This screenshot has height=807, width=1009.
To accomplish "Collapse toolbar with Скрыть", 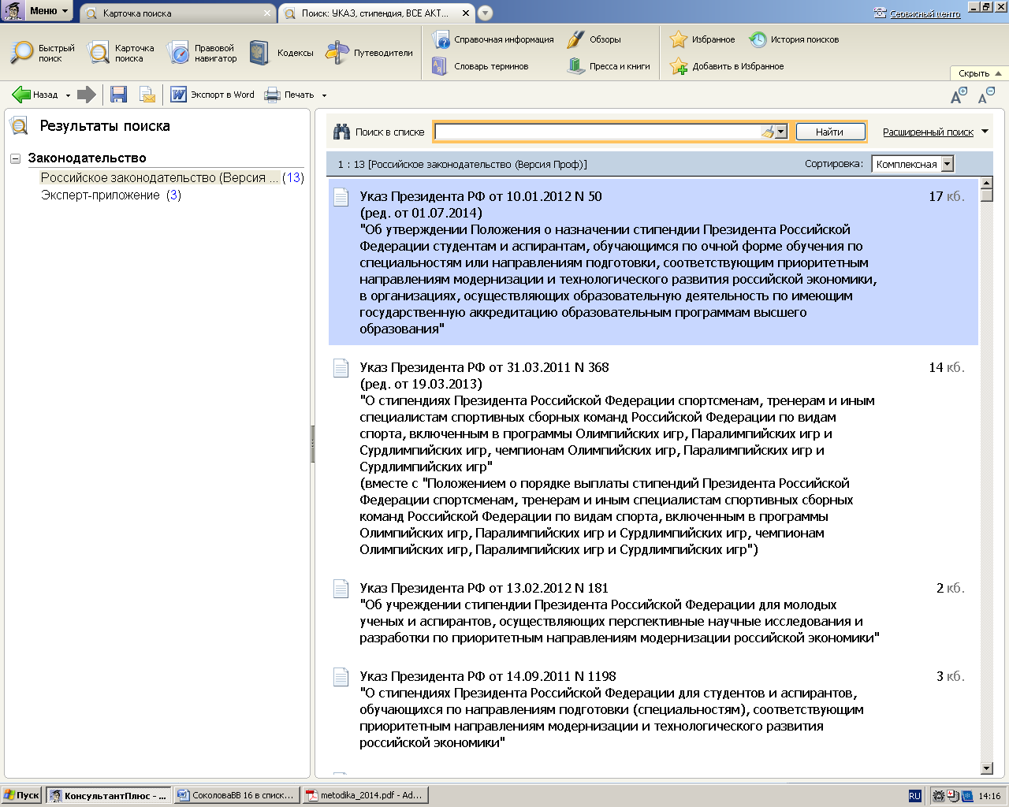I will point(980,73).
